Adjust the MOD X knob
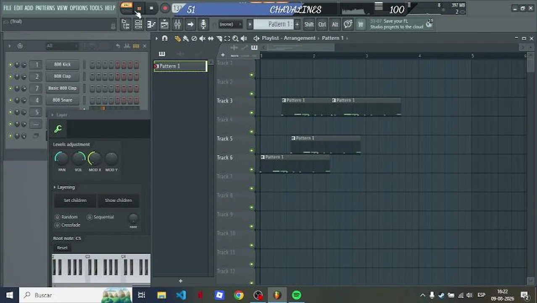Viewport: 537px width, 303px height. pyautogui.click(x=95, y=159)
